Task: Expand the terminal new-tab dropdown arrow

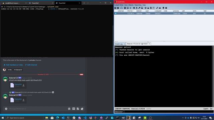Action: [88, 3]
